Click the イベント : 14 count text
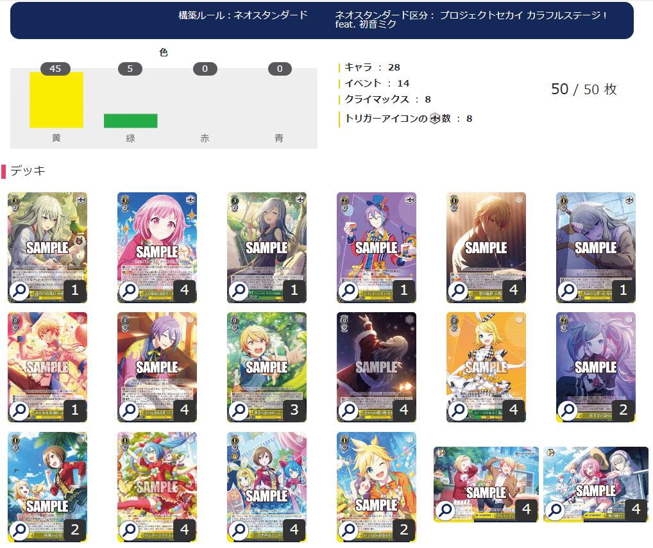Screen dimensions: 653x548 (x=377, y=83)
